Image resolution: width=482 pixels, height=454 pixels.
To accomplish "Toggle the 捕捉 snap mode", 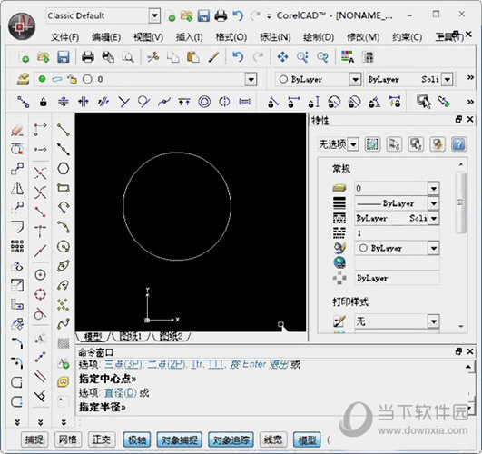I will click(34, 439).
